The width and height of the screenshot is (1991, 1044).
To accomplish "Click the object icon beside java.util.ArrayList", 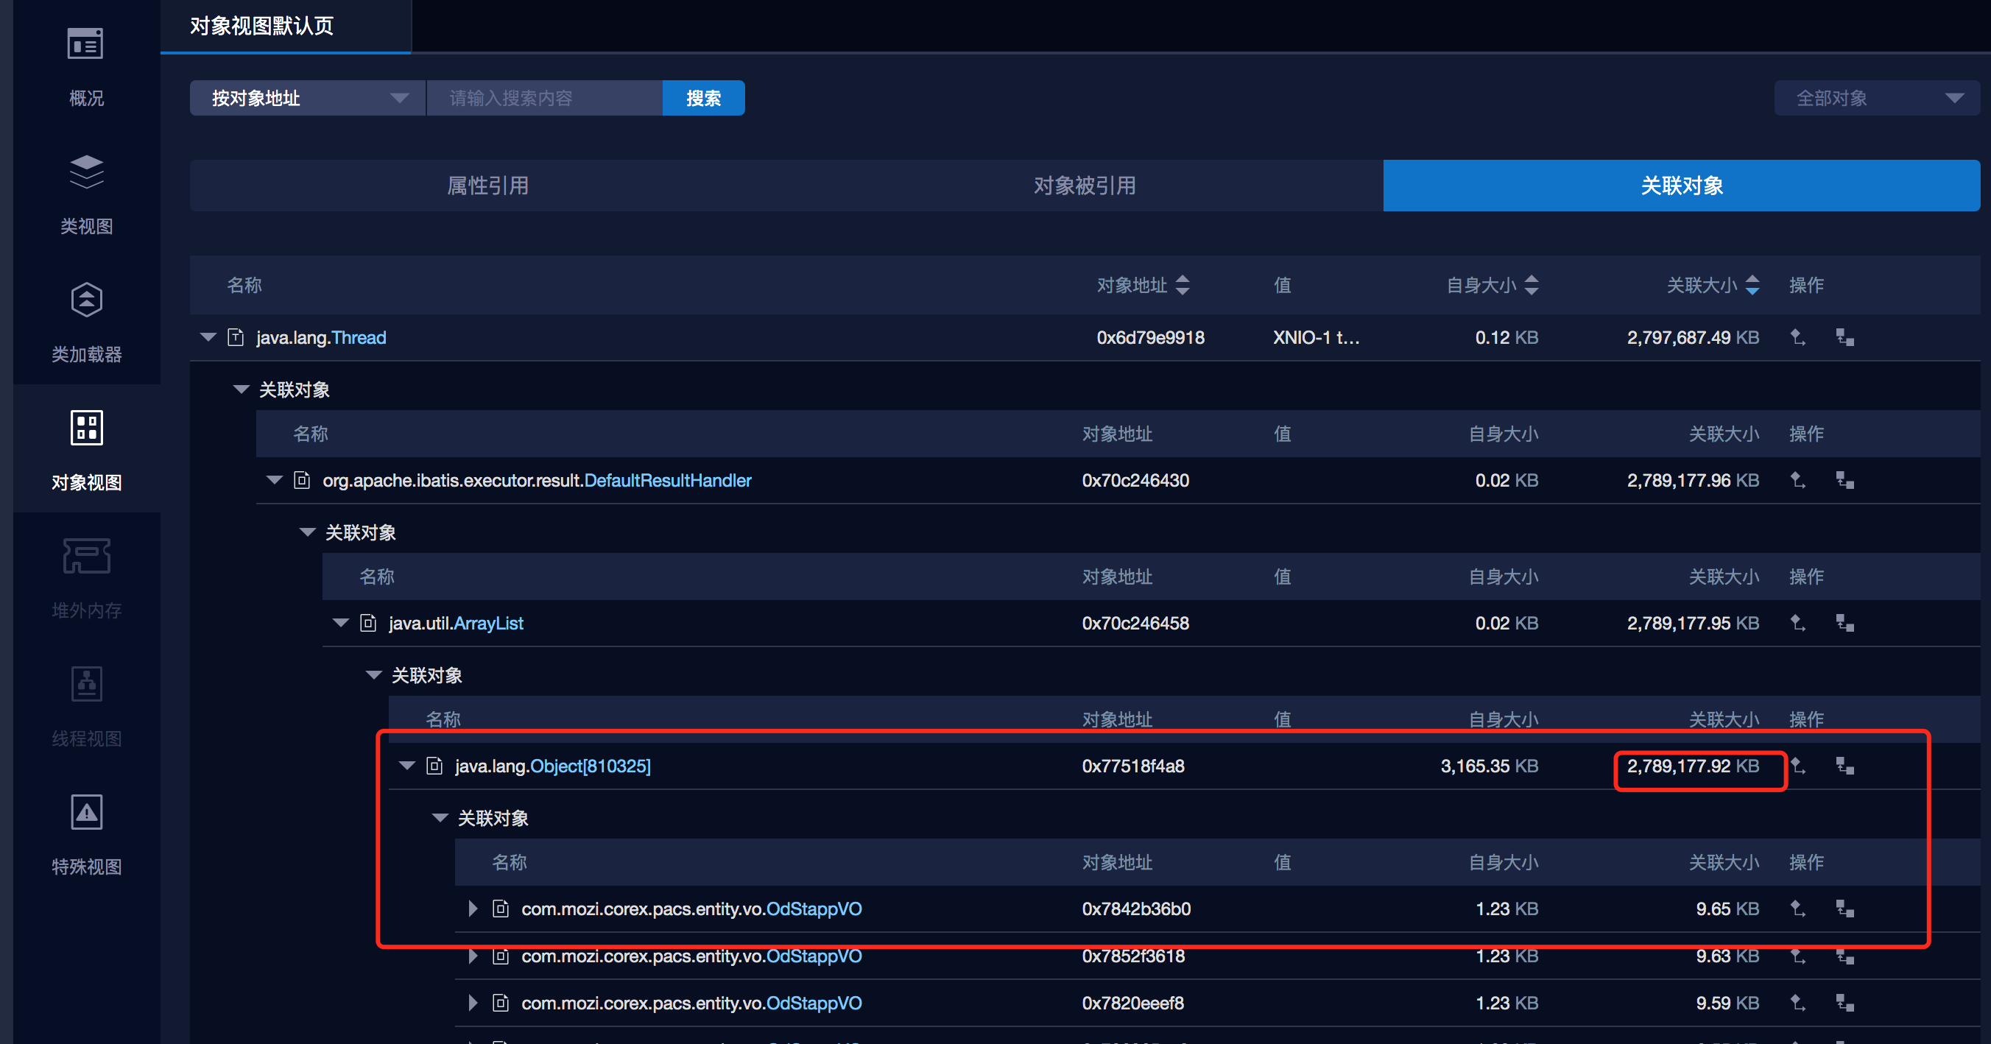I will [x=369, y=623].
